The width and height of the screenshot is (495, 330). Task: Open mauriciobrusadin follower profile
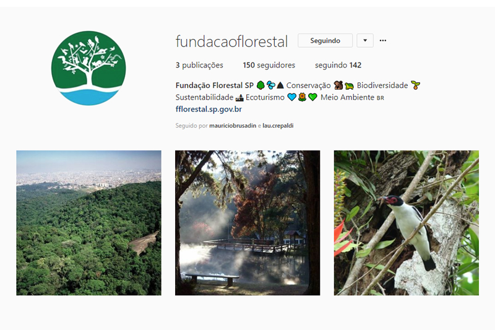click(233, 126)
